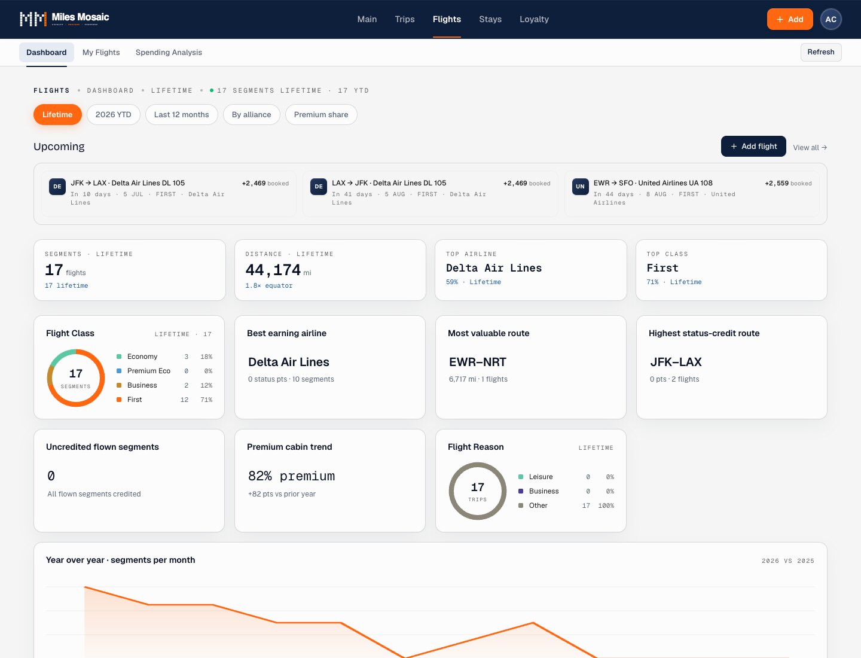Click the DE badge on JFK→LAX flight
Viewport: 861px width, 658px height.
click(57, 187)
